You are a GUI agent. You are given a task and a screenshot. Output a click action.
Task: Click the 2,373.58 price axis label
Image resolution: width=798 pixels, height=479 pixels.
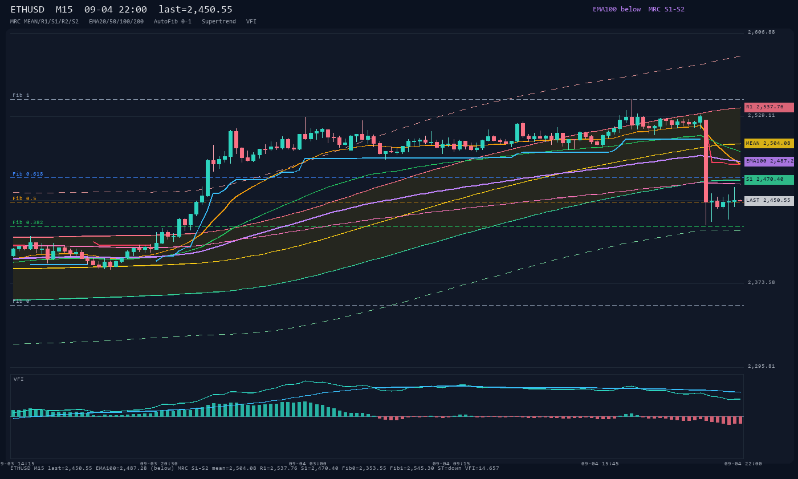click(762, 282)
